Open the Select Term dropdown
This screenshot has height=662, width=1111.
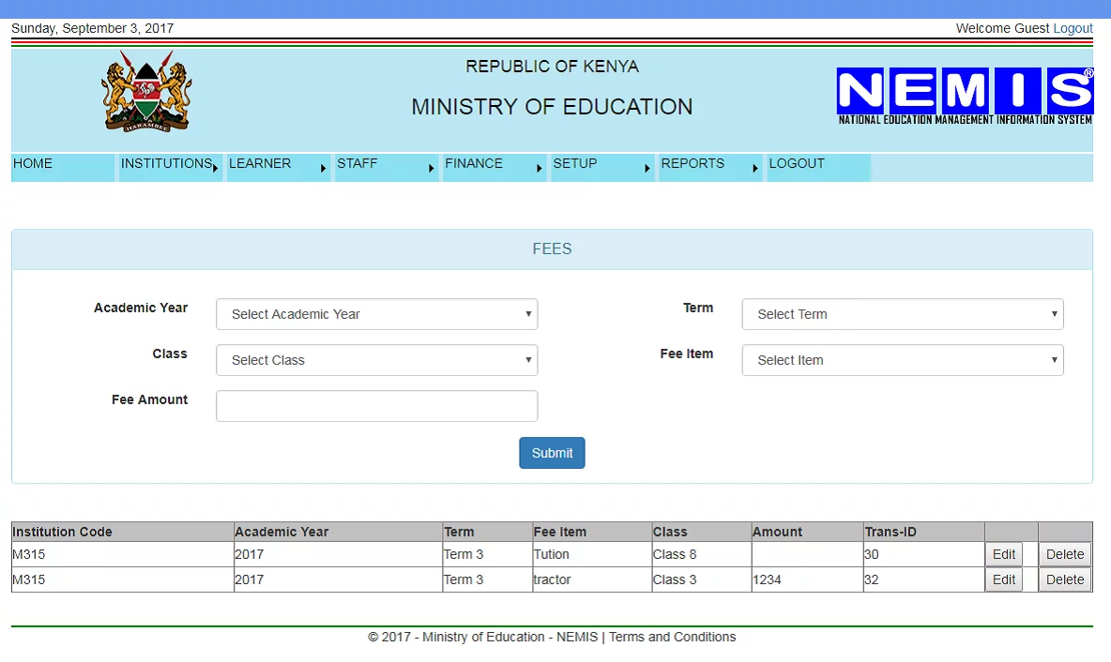coord(902,313)
